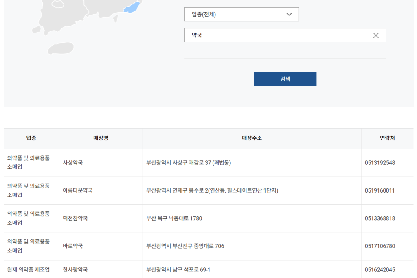The width and height of the screenshot is (417, 278).
Task: Click the leftmost island shape on the Busan map
Action: click(x=36, y=29)
